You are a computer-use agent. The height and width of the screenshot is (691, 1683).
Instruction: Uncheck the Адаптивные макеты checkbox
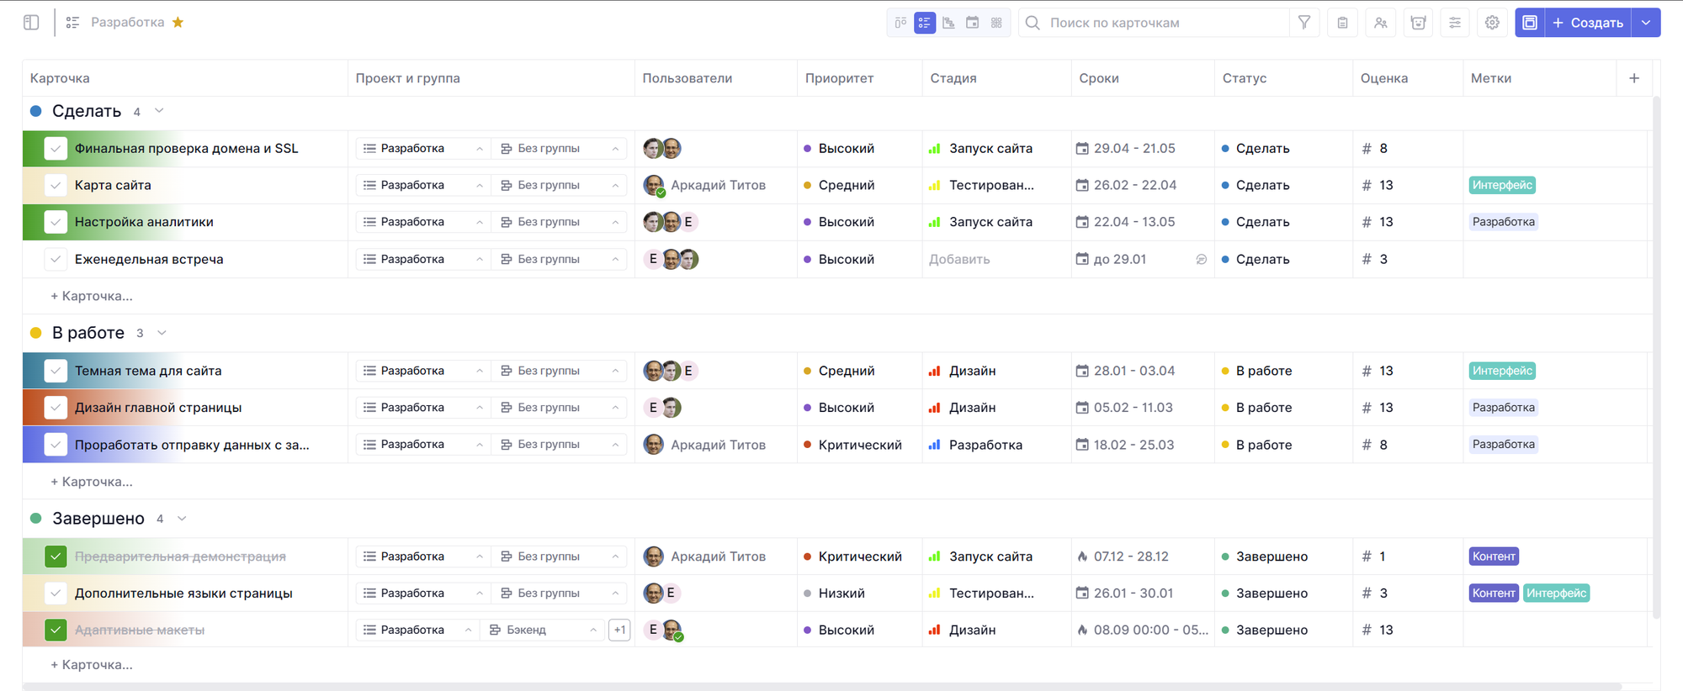pos(56,630)
